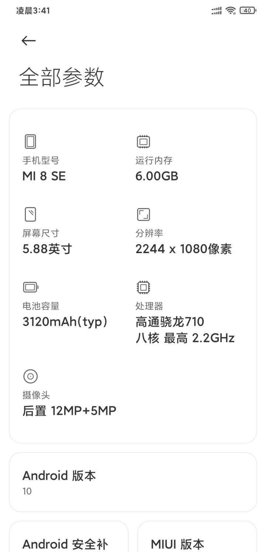Click the battery capacity icon
The width and height of the screenshot is (266, 552).
[31, 287]
